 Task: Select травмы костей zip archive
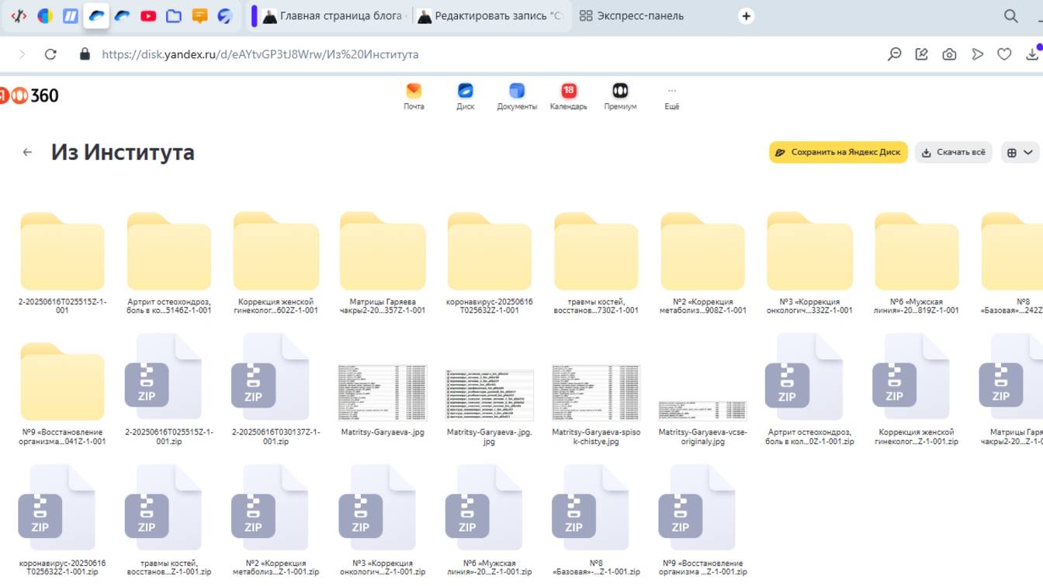click(169, 520)
